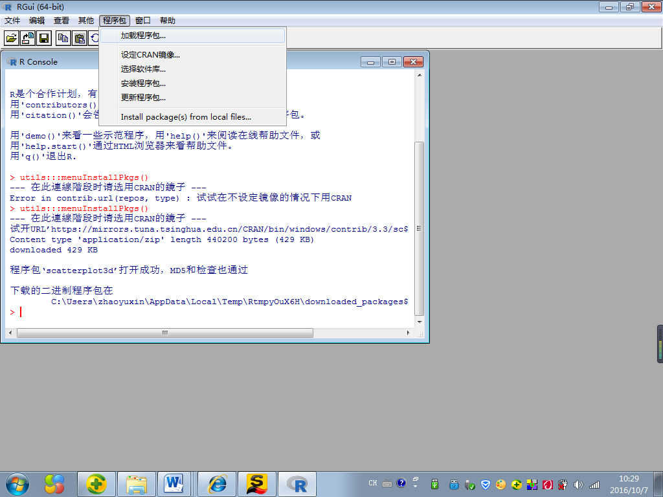This screenshot has width=663, height=497.
Task: Click the network signal bars tray icon
Action: click(x=594, y=484)
